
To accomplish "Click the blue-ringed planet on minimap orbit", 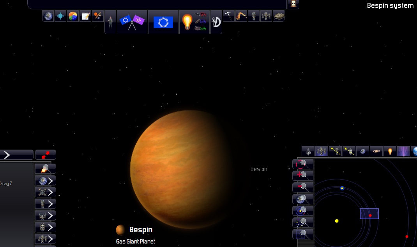I will [342, 188].
